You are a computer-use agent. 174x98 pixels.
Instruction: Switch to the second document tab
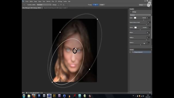pos(55,8)
